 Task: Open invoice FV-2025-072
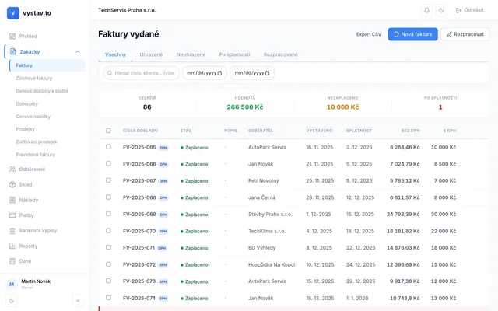pos(139,264)
